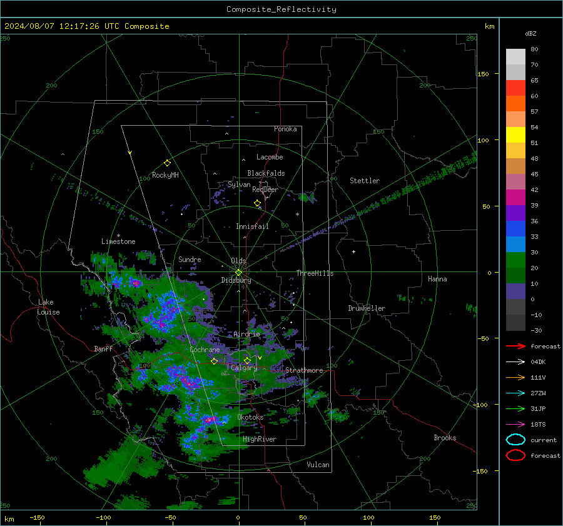
Task: Select the Limestone label
Action: (x=118, y=241)
